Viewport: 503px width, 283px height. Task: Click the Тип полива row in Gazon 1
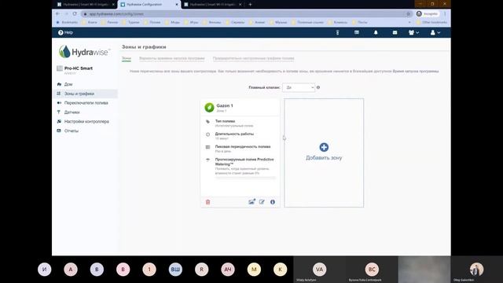[x=240, y=123]
